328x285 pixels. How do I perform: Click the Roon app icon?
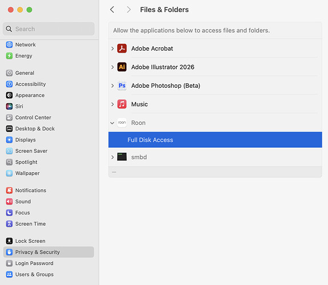click(x=122, y=123)
